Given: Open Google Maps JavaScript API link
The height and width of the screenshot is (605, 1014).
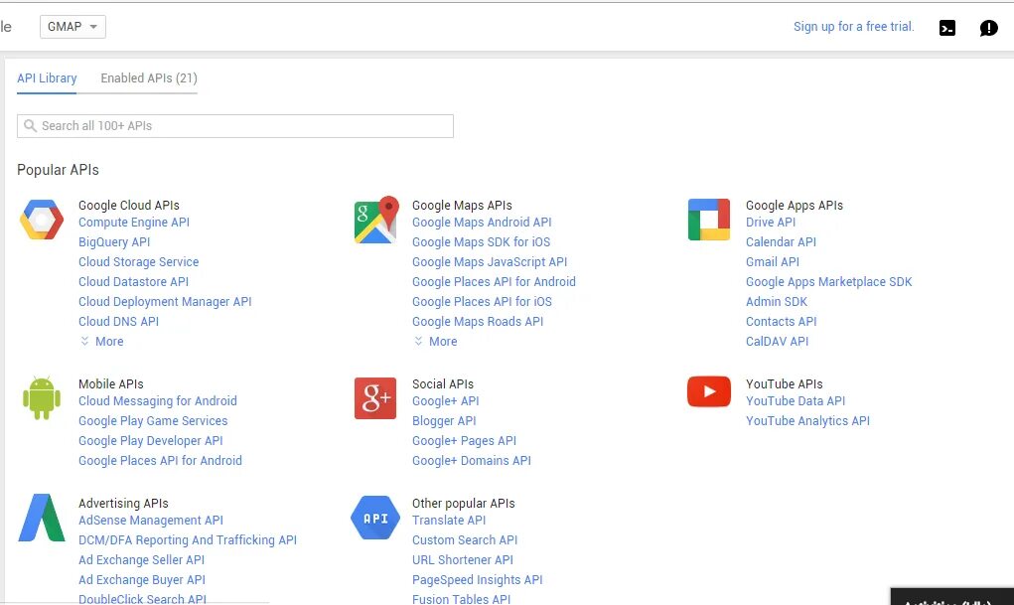Looking at the screenshot, I should [490, 262].
